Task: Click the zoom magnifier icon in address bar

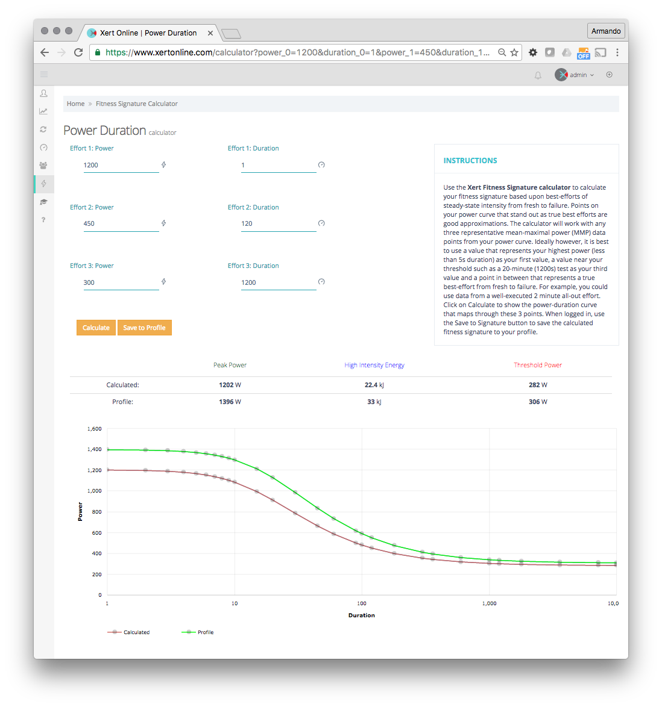Action: (501, 52)
